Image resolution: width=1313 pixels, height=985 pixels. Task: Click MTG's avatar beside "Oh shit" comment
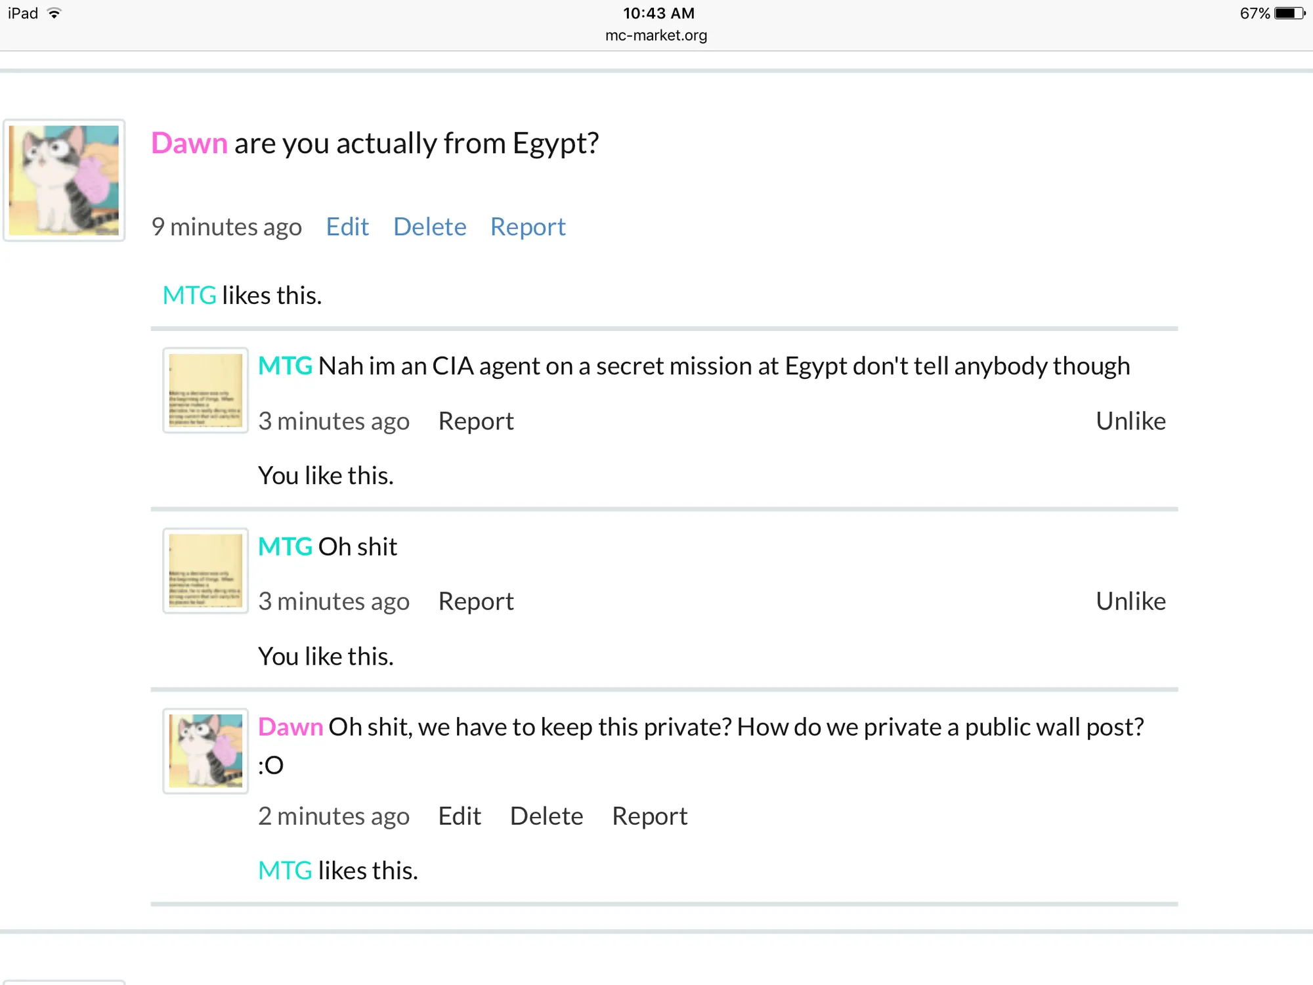pos(205,571)
